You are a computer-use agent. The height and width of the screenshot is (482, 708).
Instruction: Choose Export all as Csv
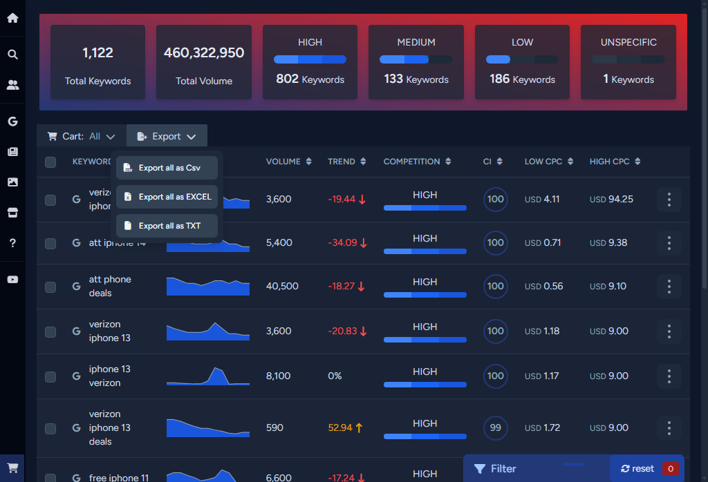click(x=167, y=168)
